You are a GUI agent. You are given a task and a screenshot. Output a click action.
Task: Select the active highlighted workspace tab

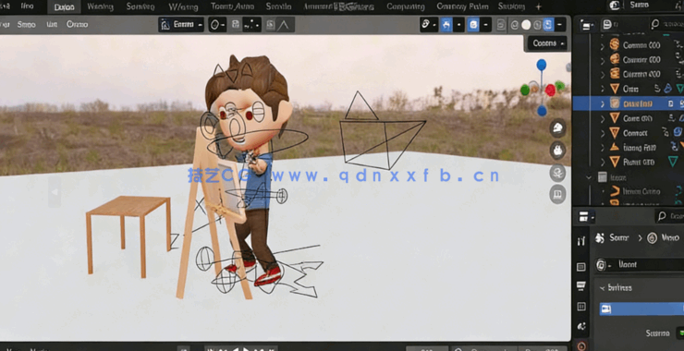point(64,7)
